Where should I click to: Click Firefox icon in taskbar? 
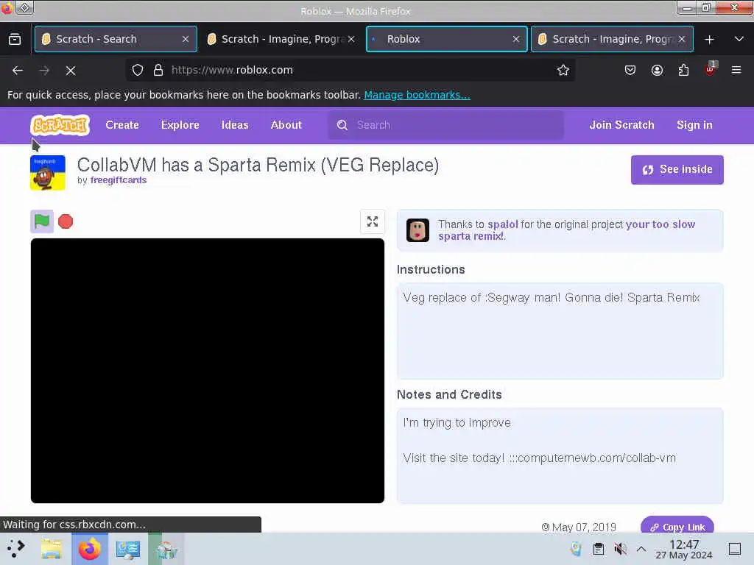tap(90, 549)
